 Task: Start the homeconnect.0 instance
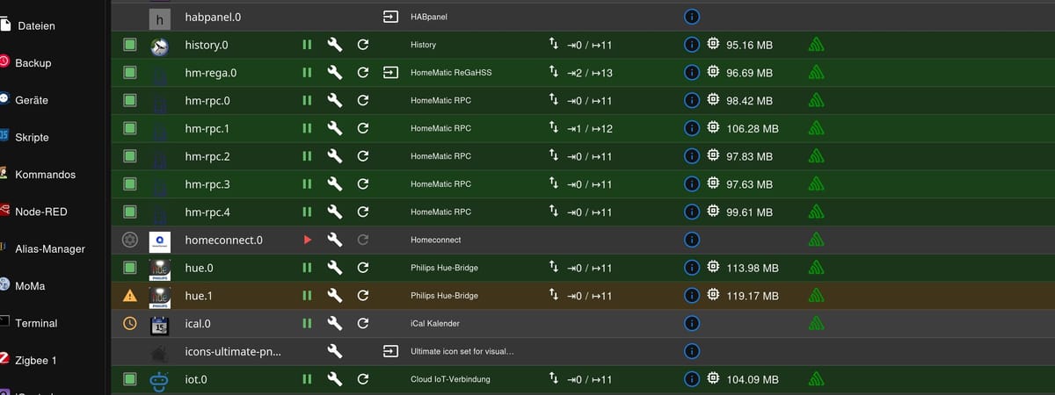pos(307,240)
